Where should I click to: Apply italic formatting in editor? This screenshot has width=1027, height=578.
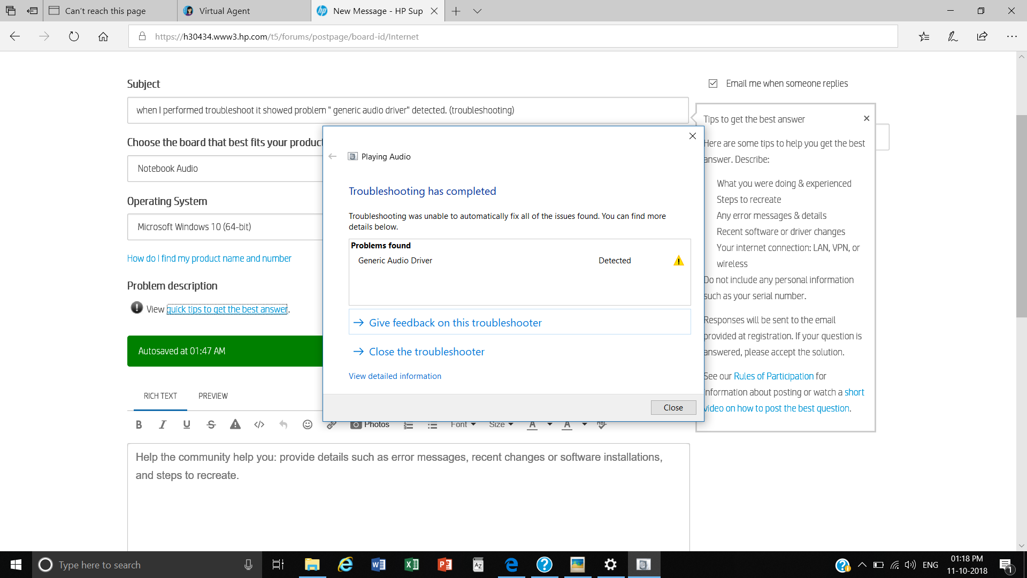pyautogui.click(x=163, y=424)
